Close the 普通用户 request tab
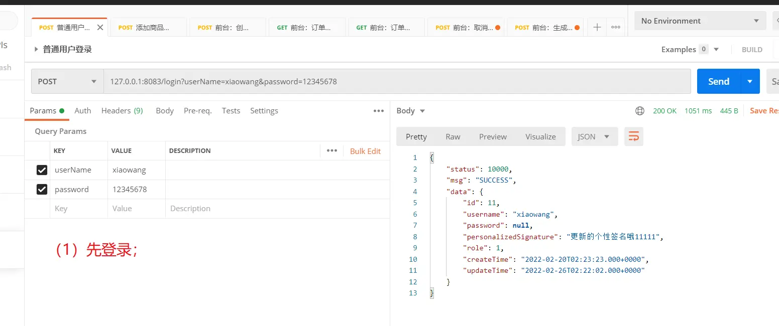Image resolution: width=779 pixels, height=326 pixels. click(100, 28)
